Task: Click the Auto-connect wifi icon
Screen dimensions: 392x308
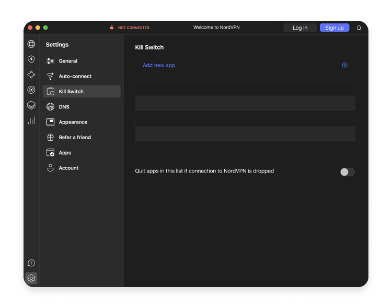Action: (50, 76)
